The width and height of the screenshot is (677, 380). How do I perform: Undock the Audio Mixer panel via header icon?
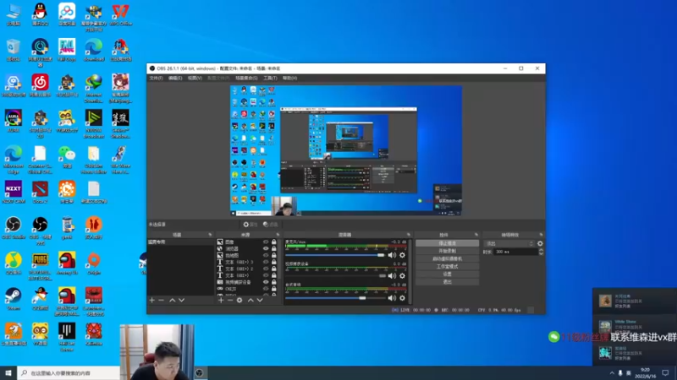tap(409, 235)
